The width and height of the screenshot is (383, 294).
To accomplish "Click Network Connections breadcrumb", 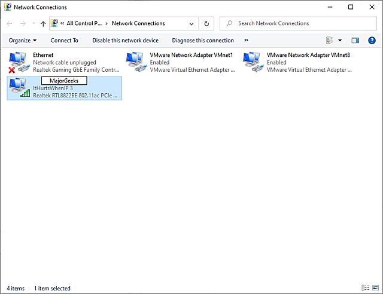I will pos(138,23).
